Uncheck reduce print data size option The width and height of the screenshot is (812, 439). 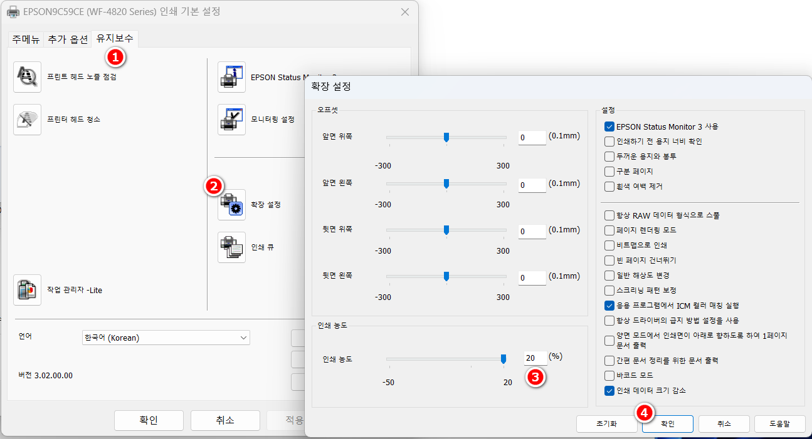[609, 390]
